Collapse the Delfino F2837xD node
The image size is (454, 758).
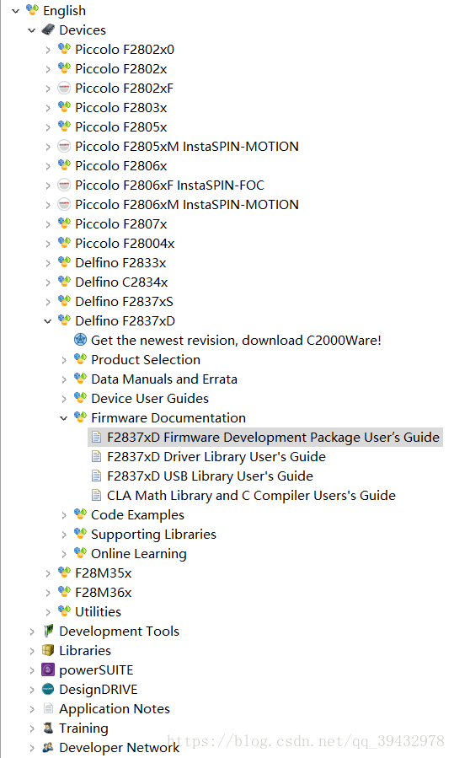click(x=48, y=321)
